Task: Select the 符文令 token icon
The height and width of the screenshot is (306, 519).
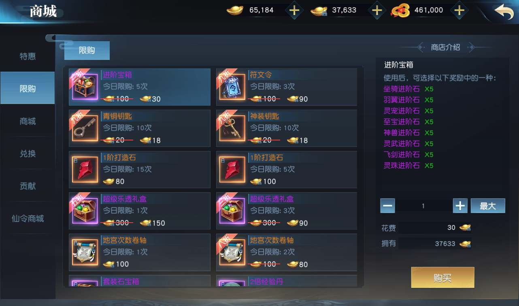Action: [x=232, y=87]
